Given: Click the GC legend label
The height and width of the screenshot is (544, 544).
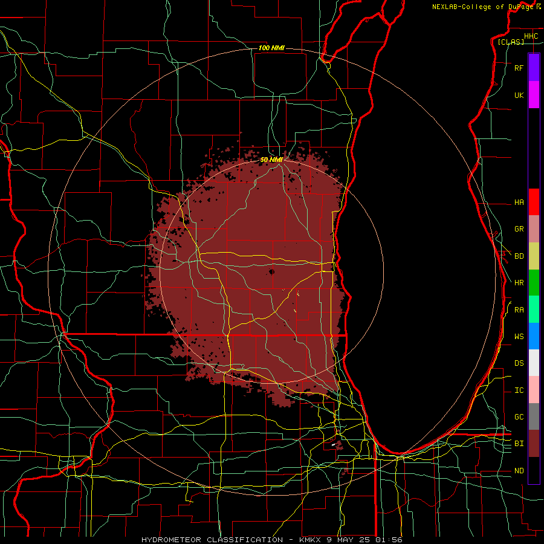Looking at the screenshot, I should 519,417.
